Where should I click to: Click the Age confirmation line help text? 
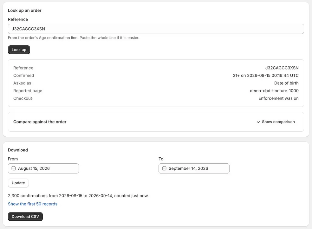click(x=74, y=38)
